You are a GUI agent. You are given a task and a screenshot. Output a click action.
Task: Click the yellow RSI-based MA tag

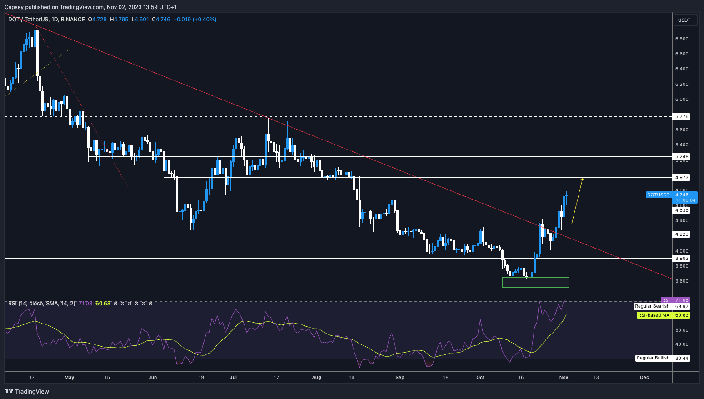pyautogui.click(x=654, y=315)
